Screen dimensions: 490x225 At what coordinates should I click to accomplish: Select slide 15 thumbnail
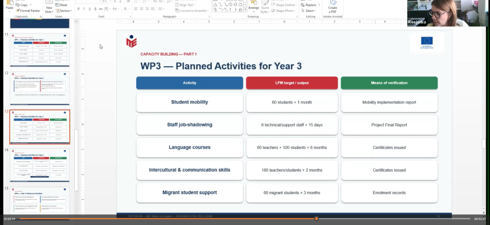[39, 200]
